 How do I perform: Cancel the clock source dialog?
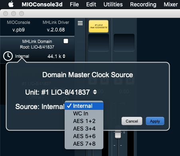(132, 121)
